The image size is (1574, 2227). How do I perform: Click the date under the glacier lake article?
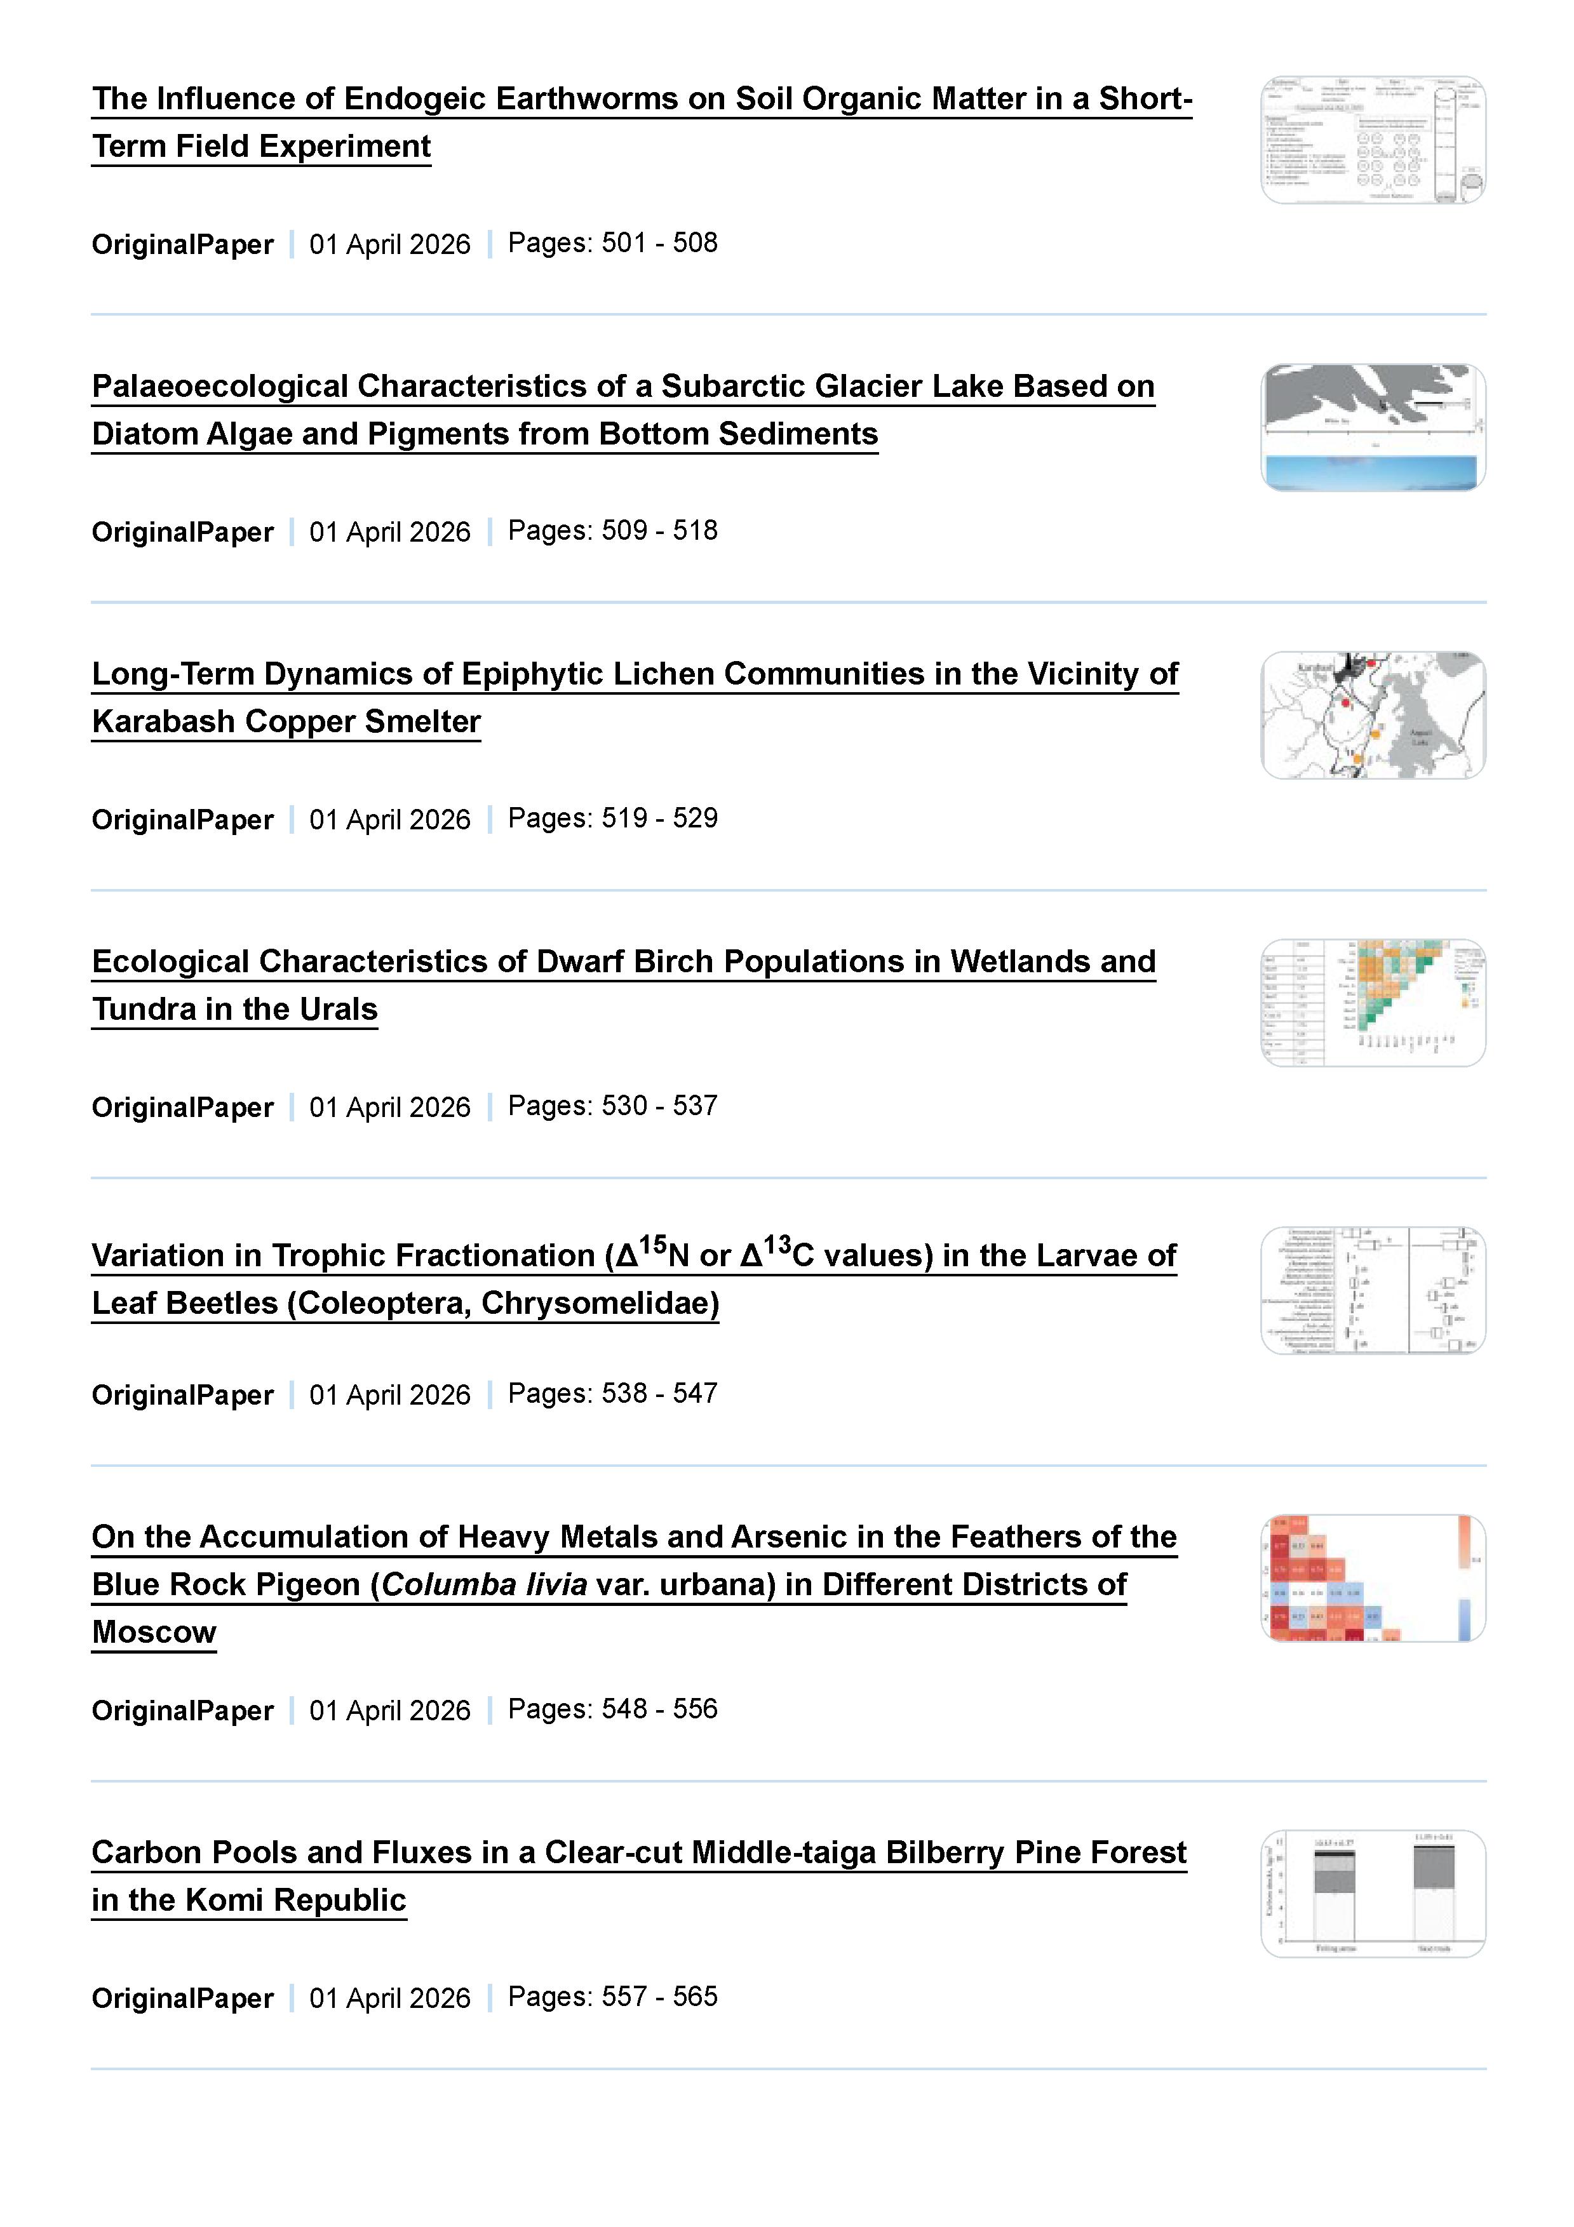[x=389, y=533]
